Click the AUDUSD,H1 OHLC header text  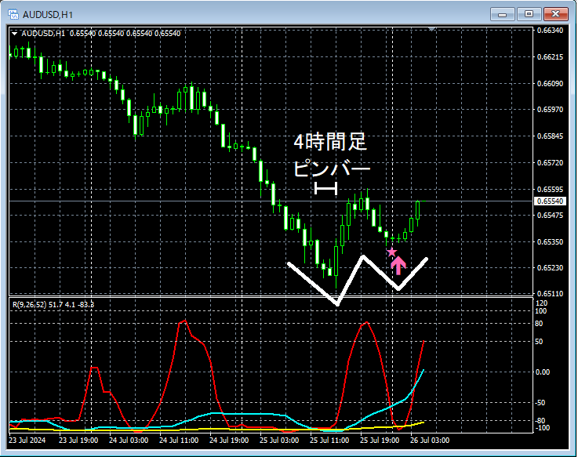click(101, 34)
